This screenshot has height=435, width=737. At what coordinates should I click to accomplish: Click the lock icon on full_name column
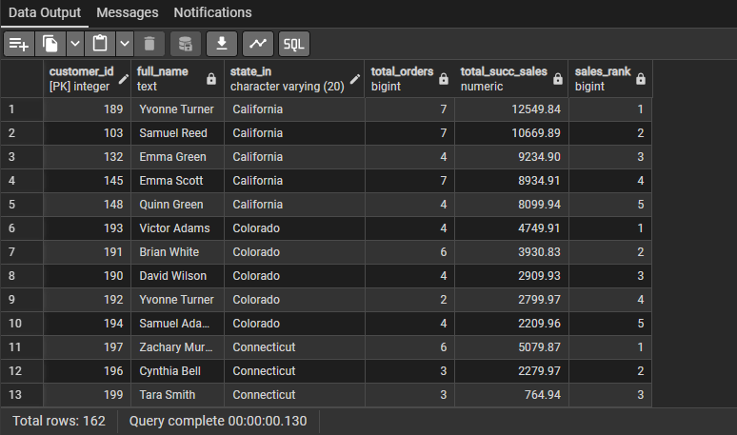211,79
